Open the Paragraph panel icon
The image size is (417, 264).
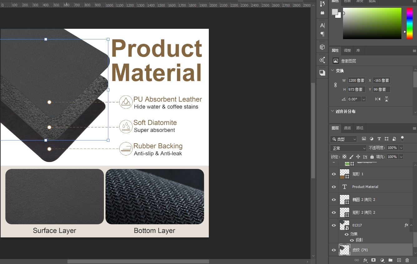pos(322,34)
